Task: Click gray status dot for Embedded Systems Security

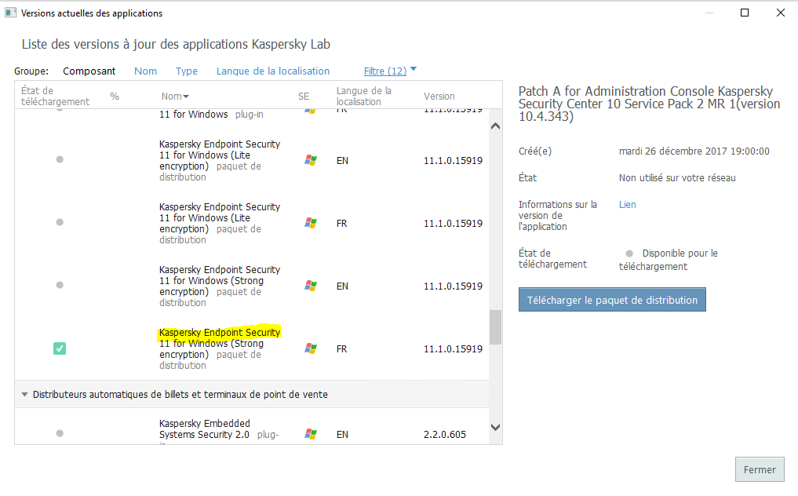Action: pyautogui.click(x=60, y=433)
